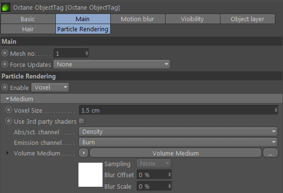Viewport: 283px width, 193px height.
Task: Toggle the Mesh no. animation dot
Action: pyautogui.click(x=5, y=53)
